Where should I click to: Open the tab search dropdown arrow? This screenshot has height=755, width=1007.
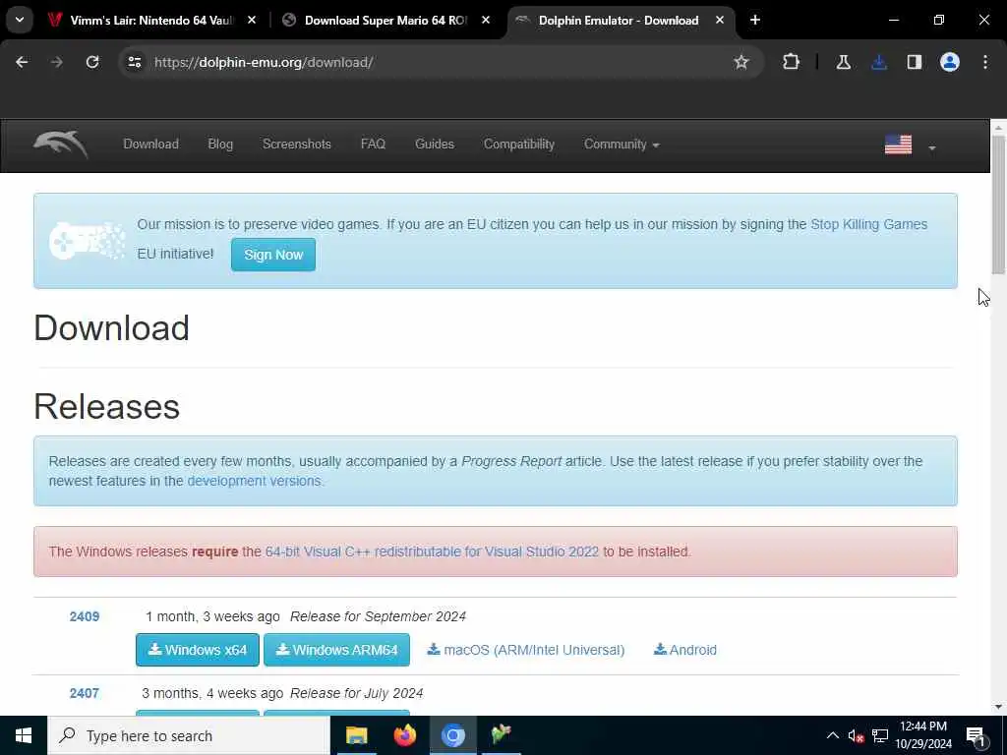click(x=20, y=20)
